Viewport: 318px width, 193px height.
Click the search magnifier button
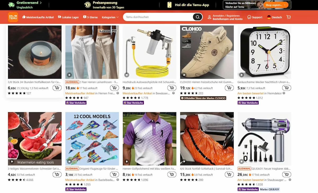(197, 17)
